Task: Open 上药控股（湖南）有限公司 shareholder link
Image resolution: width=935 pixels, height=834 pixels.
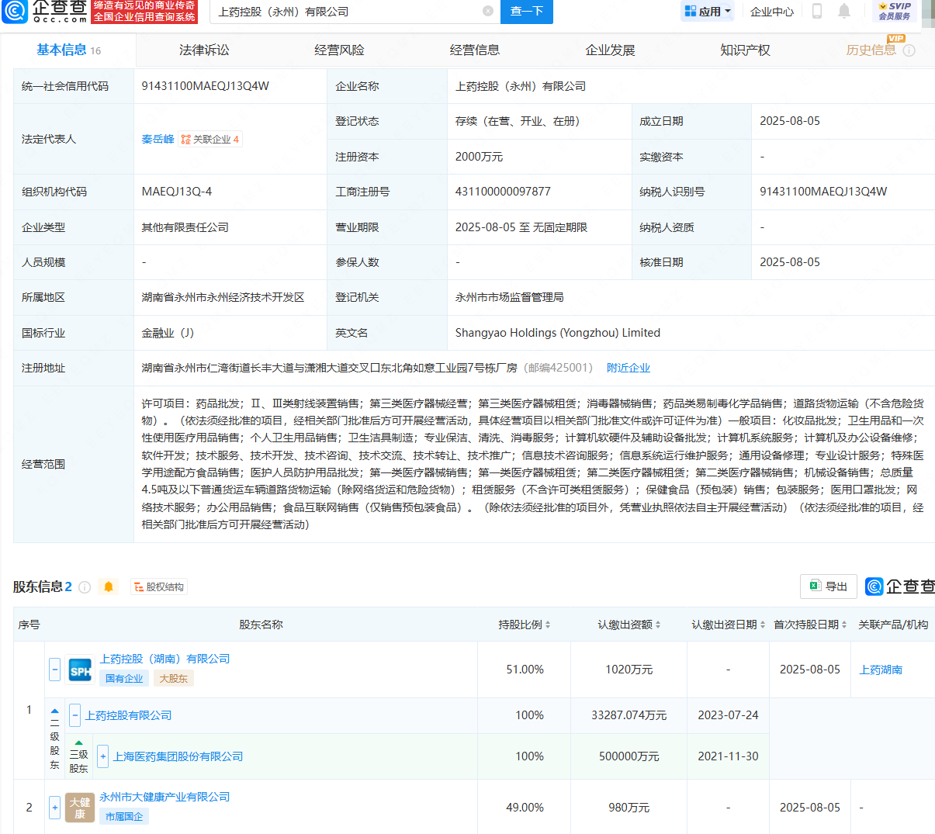Action: [x=164, y=659]
